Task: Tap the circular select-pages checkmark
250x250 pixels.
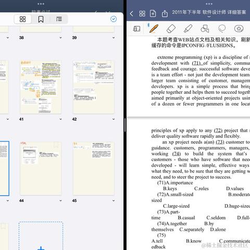Action: [114, 19]
